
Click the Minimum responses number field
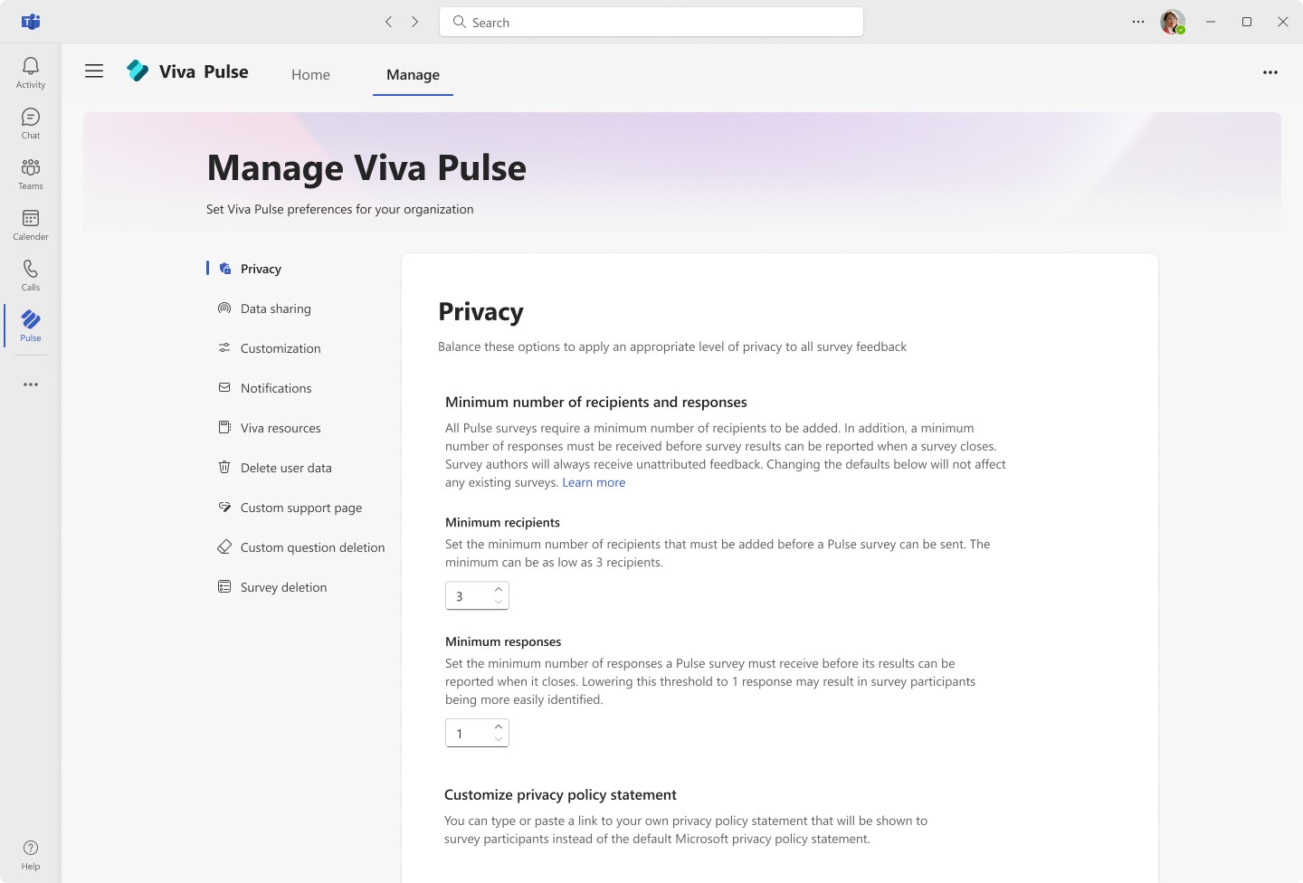[x=477, y=733]
